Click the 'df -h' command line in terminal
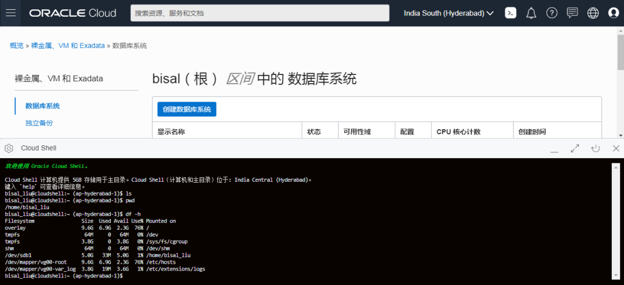 [73, 214]
